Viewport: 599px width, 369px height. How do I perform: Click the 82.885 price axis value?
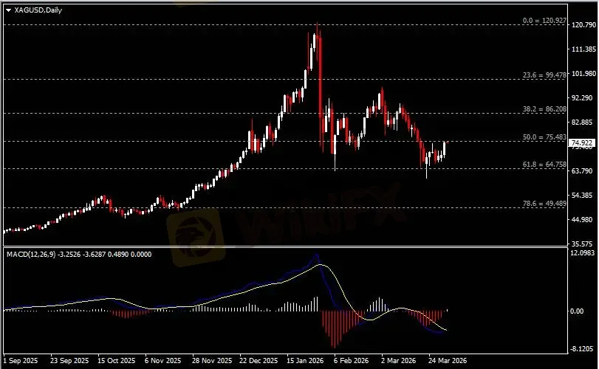583,122
